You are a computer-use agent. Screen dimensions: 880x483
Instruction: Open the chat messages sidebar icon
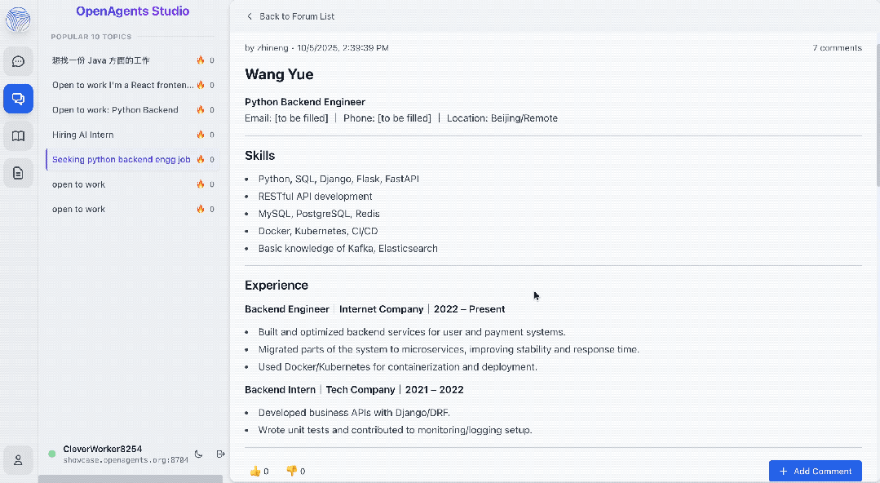coord(18,62)
